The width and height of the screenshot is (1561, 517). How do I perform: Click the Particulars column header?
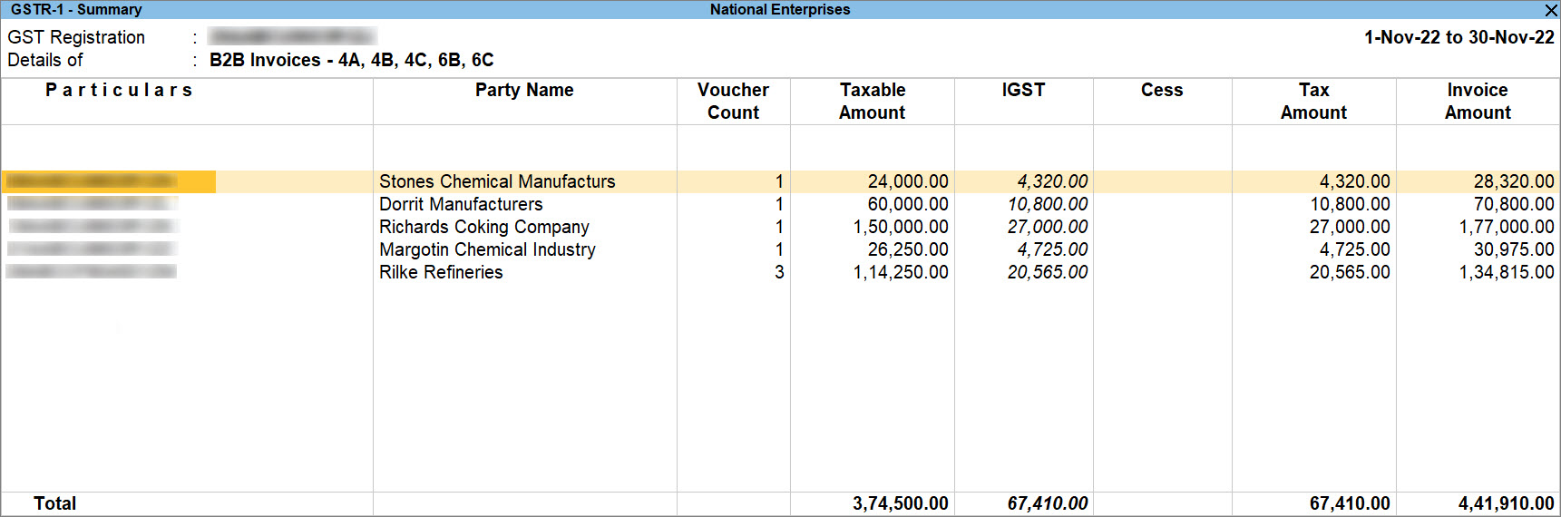[x=119, y=90]
